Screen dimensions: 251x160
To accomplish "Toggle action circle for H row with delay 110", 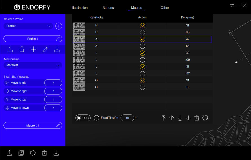I will [142, 32].
